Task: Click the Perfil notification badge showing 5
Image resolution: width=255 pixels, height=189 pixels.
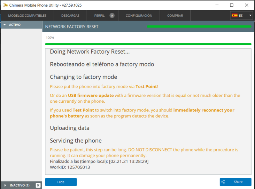Action: pyautogui.click(x=112, y=16)
